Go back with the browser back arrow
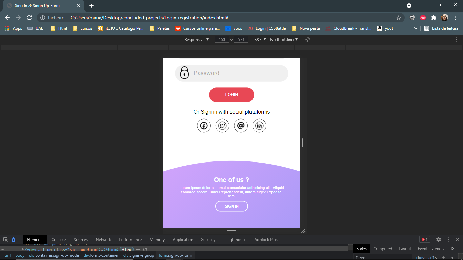 (7, 18)
